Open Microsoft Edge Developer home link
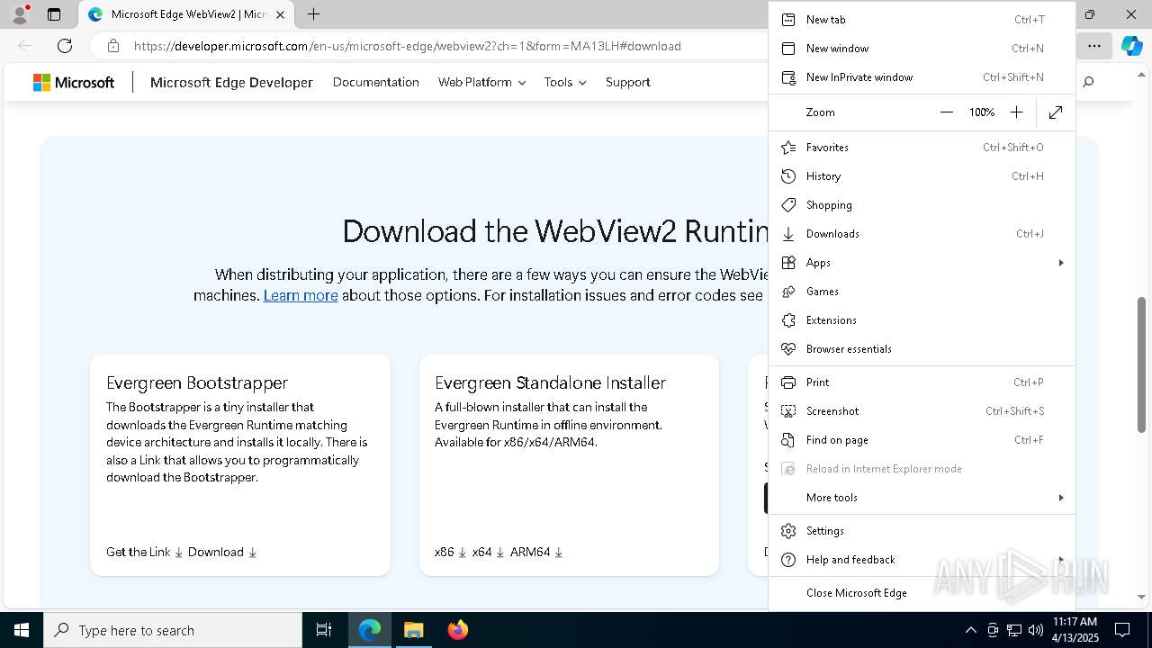Screen dimensions: 1152x648 (231, 83)
